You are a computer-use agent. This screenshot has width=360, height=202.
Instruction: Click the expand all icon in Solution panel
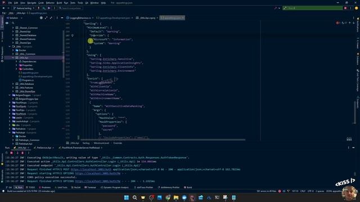coord(46,18)
